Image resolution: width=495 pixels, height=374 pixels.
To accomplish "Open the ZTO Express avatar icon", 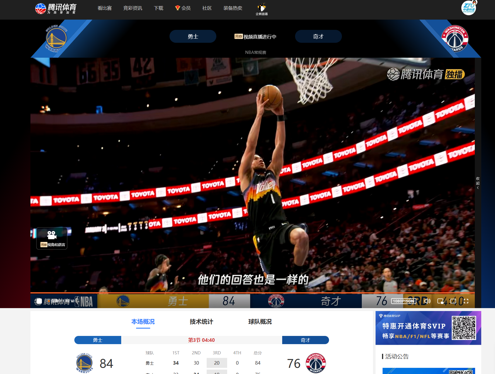I will pyautogui.click(x=469, y=8).
